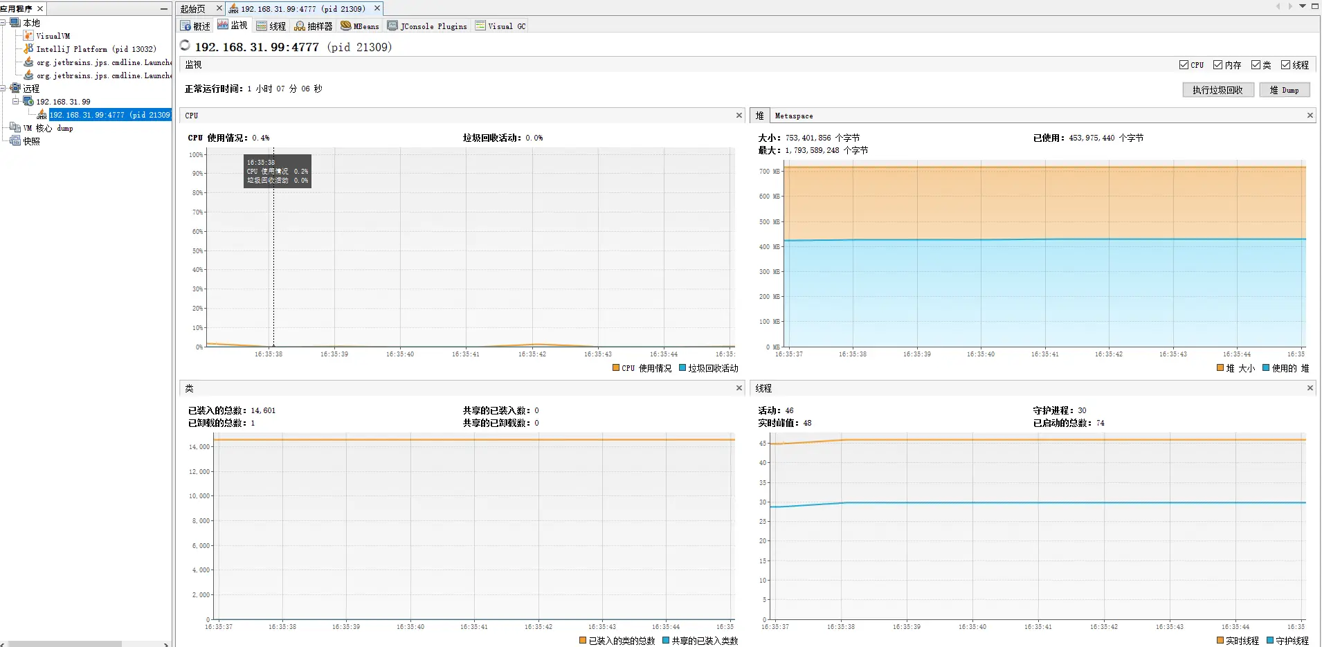Switch memory chart to 堆 heap tab
Image resolution: width=1322 pixels, height=647 pixels.
coord(760,116)
